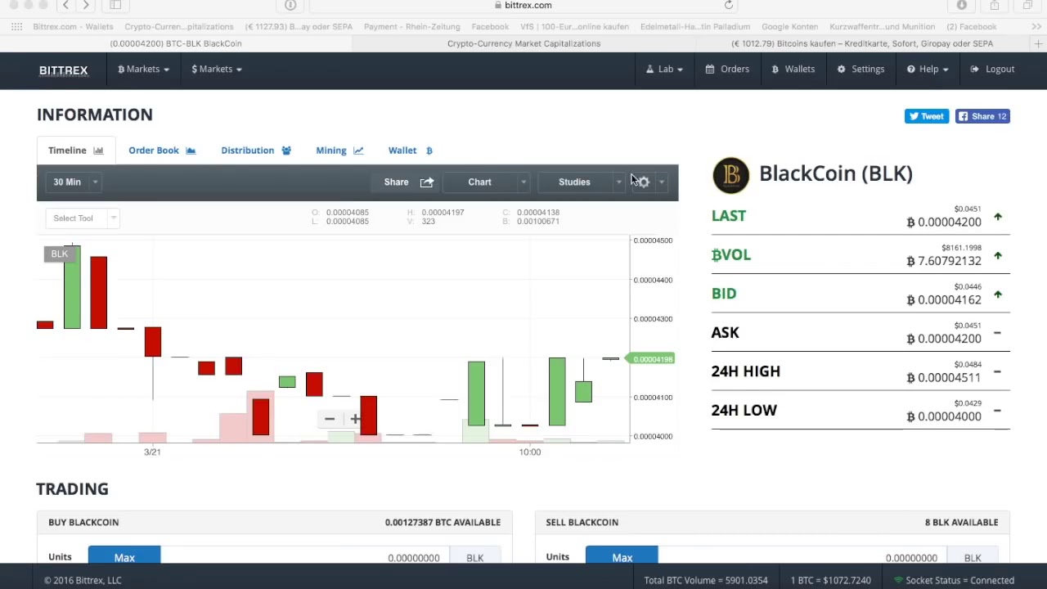
Task: Click the Safari forward button
Action: [85, 5]
